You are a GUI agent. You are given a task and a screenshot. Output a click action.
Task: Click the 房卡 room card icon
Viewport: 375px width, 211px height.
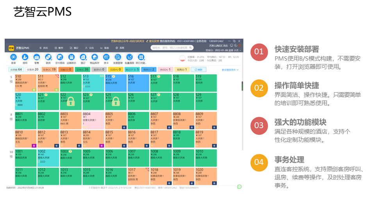click(x=106, y=57)
